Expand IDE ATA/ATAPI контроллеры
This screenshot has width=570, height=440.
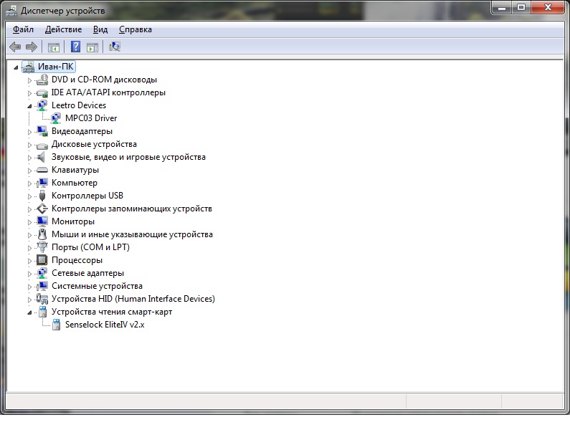pyautogui.click(x=30, y=93)
